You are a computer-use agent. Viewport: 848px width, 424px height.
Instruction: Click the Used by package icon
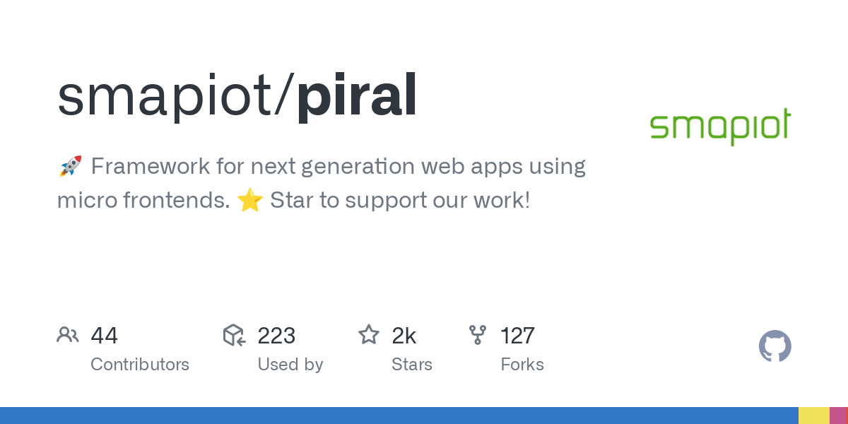pyautogui.click(x=234, y=335)
